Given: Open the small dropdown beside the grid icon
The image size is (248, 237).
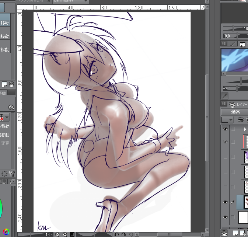Looking at the screenshot, I should (x=13, y=181).
